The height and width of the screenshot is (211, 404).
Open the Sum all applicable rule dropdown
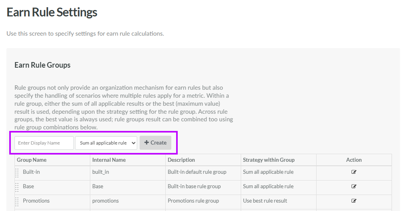[x=106, y=143]
